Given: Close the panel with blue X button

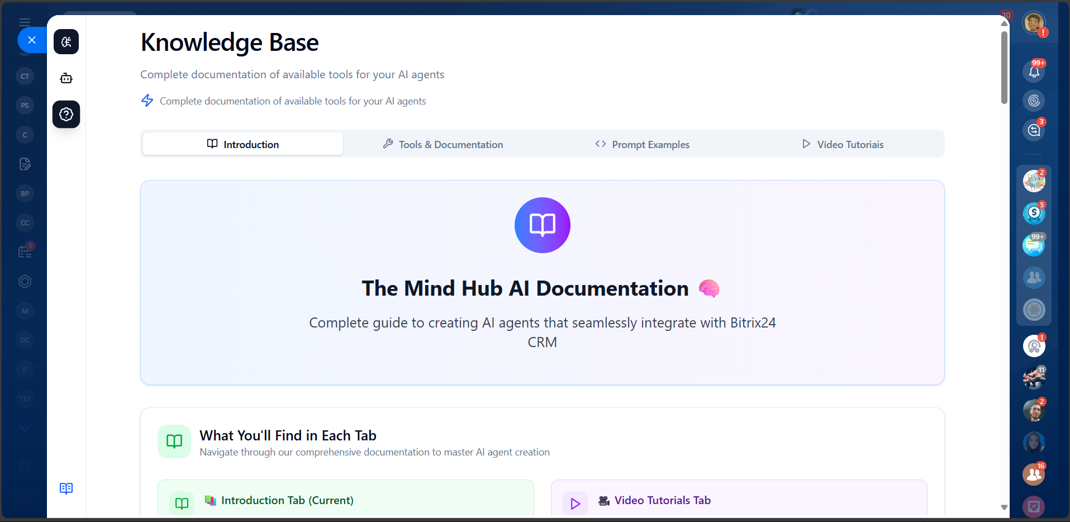Looking at the screenshot, I should point(32,40).
